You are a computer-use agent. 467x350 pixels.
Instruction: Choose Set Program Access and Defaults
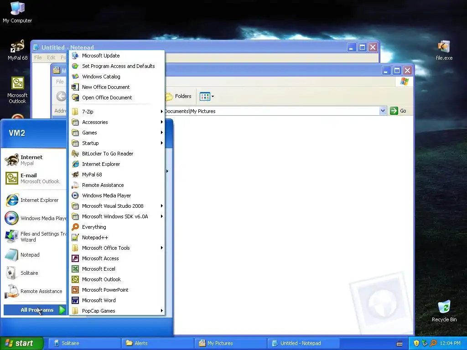click(x=117, y=66)
